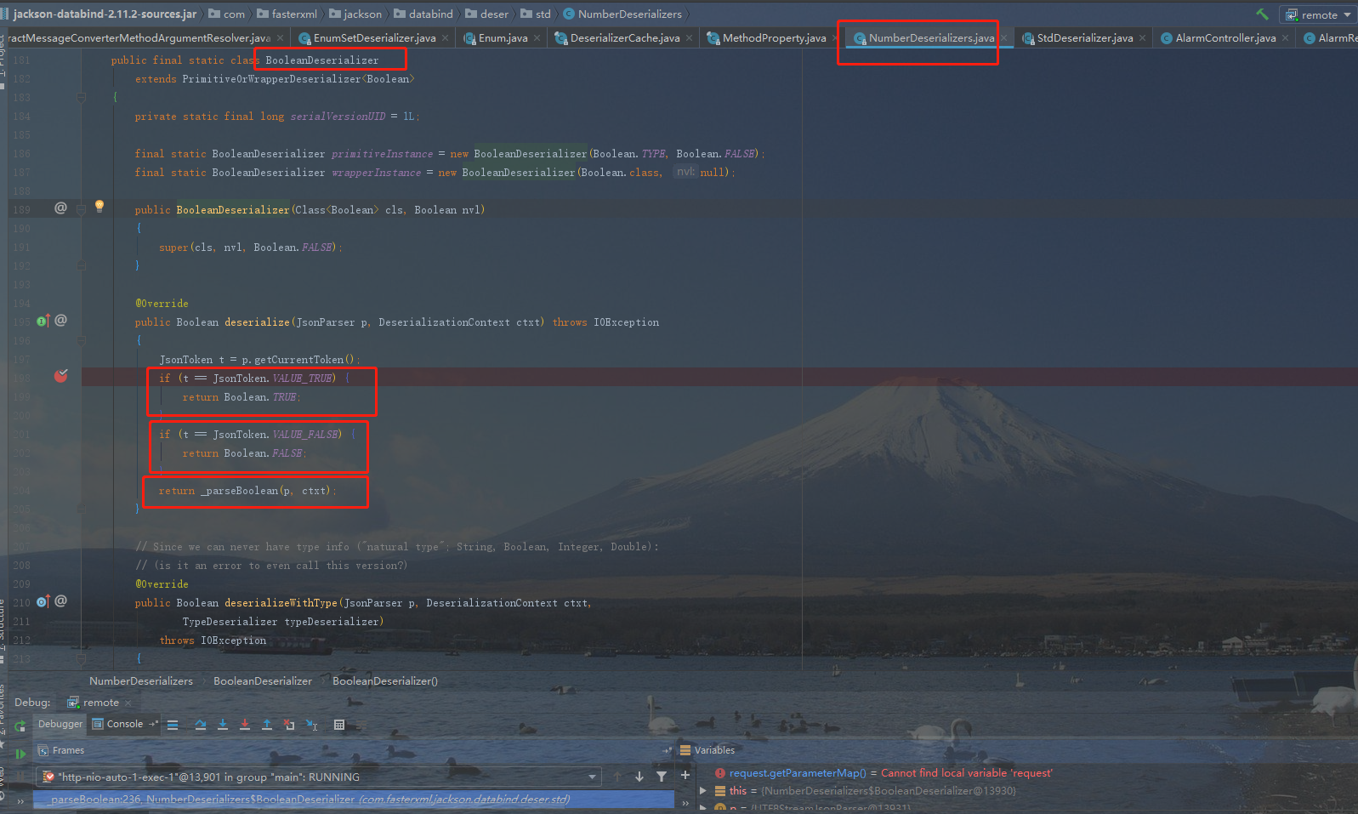The height and width of the screenshot is (814, 1358).
Task: Click the fasterxml breadcrumb folder
Action: [x=287, y=14]
